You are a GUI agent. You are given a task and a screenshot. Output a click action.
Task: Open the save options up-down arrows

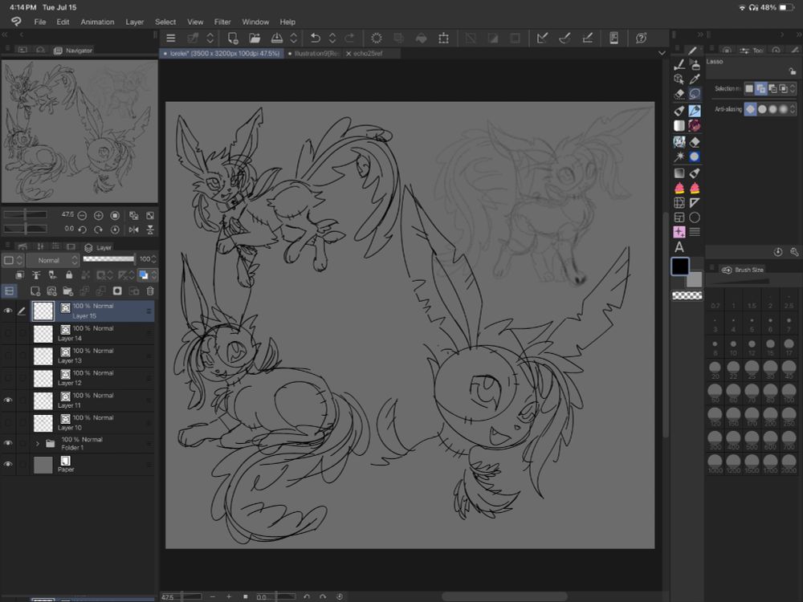click(x=293, y=39)
